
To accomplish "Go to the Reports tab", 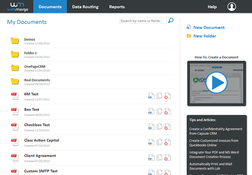I will [117, 7].
